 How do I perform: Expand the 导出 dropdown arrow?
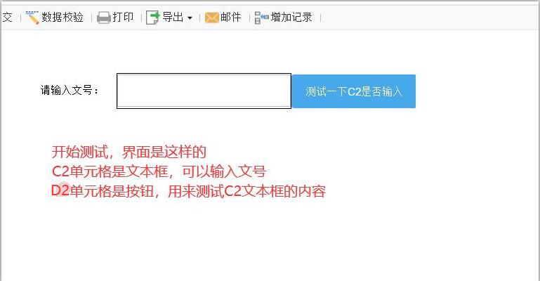pos(190,18)
